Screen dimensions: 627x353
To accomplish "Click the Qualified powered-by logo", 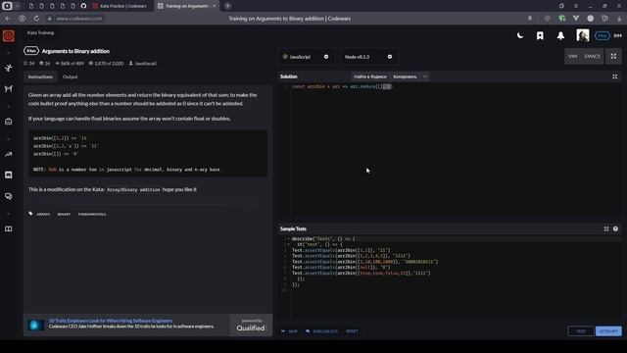I will [251, 326].
